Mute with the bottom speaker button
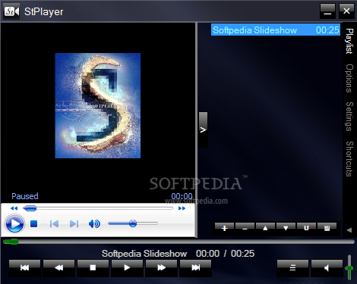 pos(327,267)
